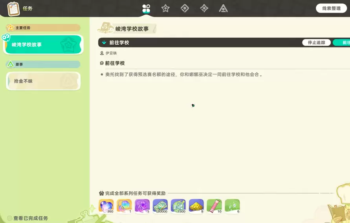The image size is (350, 223).
Task: Click the 线索整理 button
Action: (331, 9)
